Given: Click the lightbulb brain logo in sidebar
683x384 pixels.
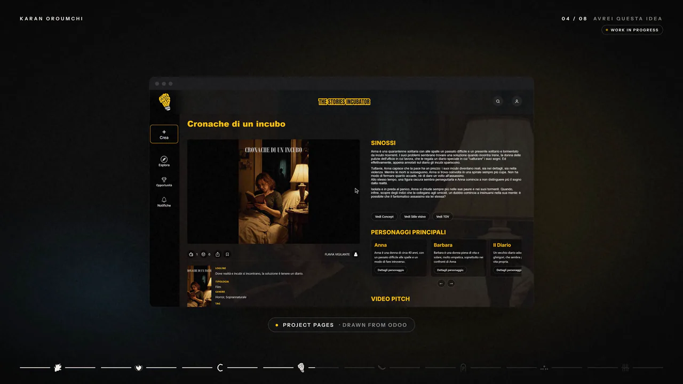Looking at the screenshot, I should click(x=165, y=102).
